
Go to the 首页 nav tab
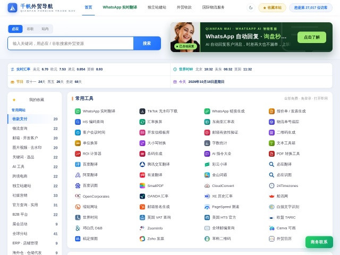click(x=88, y=7)
